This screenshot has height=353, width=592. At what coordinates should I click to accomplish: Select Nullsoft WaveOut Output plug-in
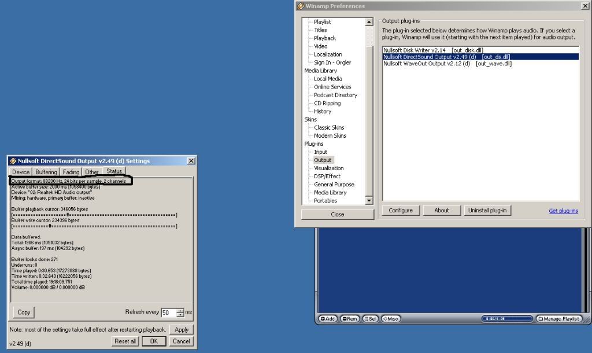point(447,64)
